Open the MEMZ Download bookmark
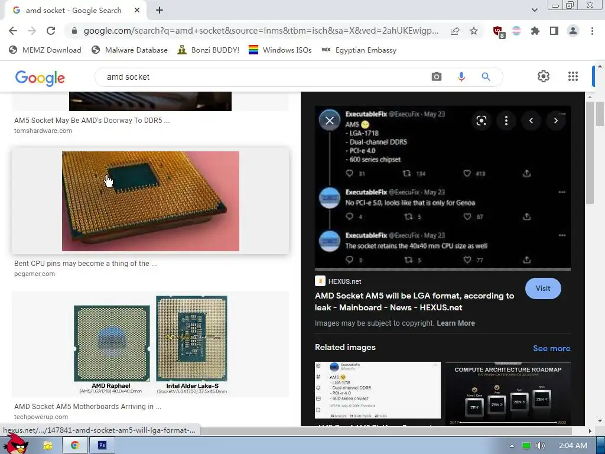 coord(45,50)
